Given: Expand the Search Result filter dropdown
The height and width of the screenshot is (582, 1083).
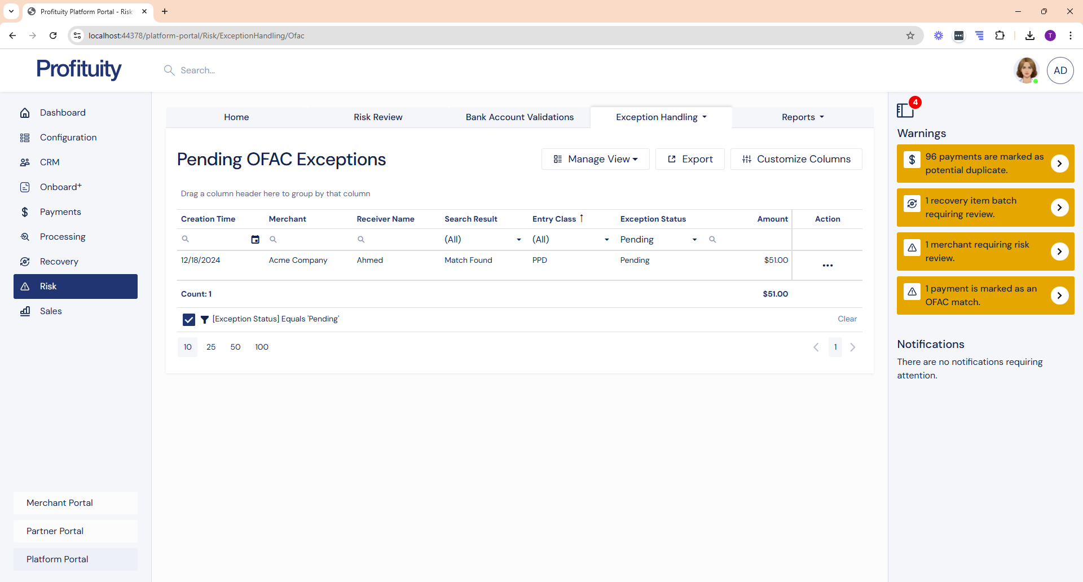Looking at the screenshot, I should point(518,240).
